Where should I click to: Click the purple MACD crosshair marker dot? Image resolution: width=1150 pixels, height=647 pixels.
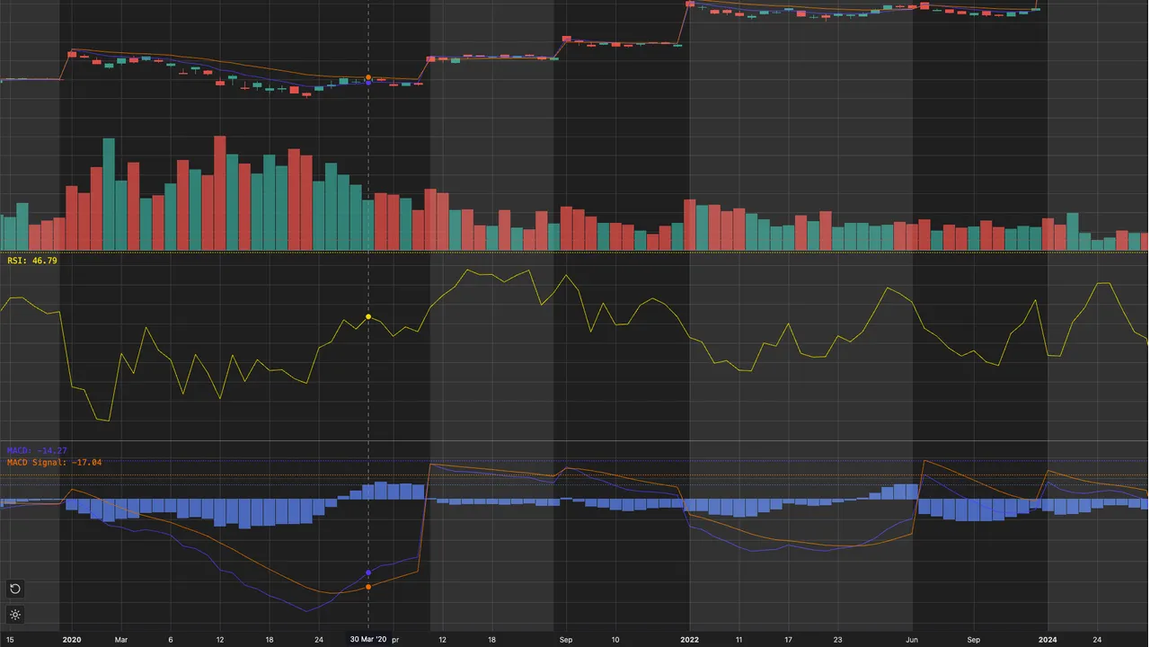pos(368,572)
